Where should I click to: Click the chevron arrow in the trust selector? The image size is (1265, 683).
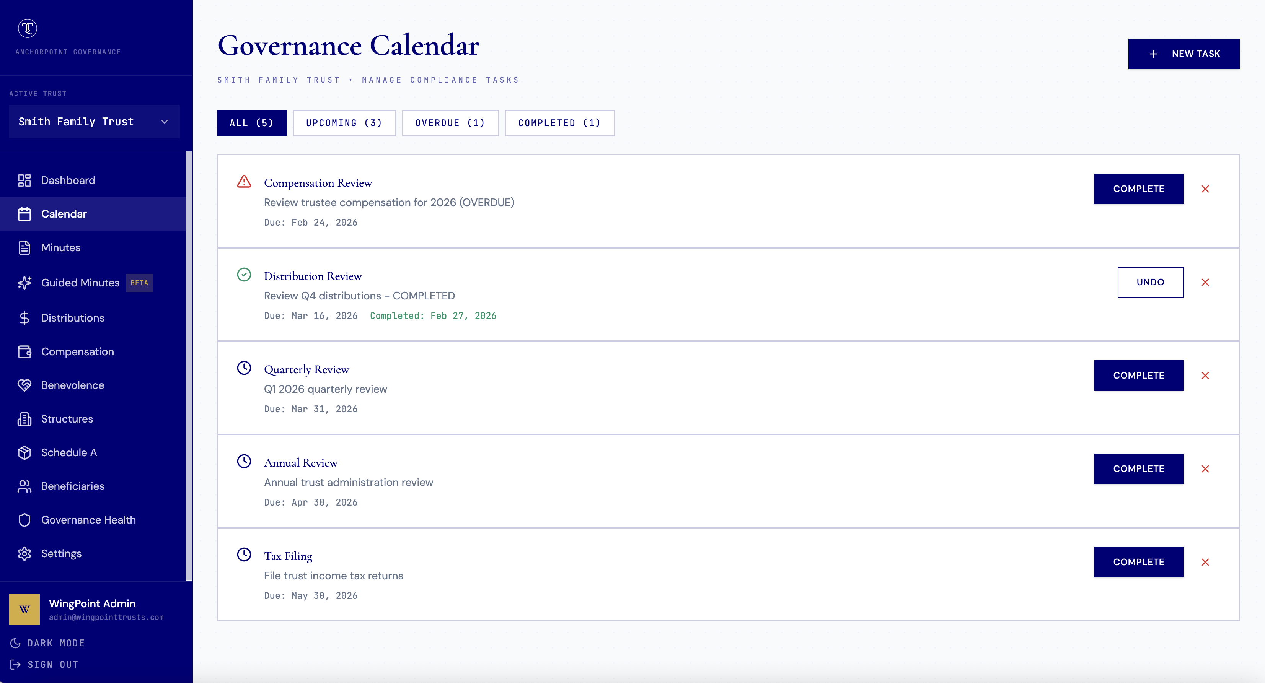[165, 122]
